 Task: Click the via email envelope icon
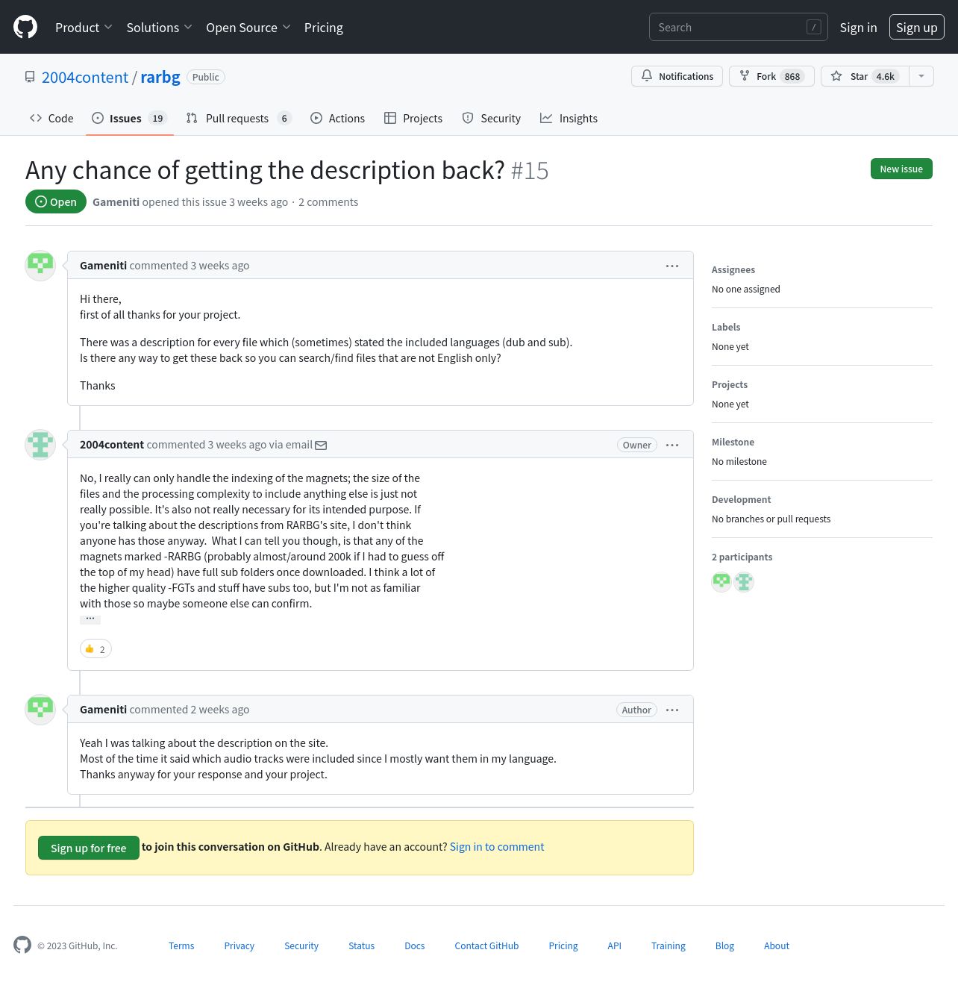point(321,446)
